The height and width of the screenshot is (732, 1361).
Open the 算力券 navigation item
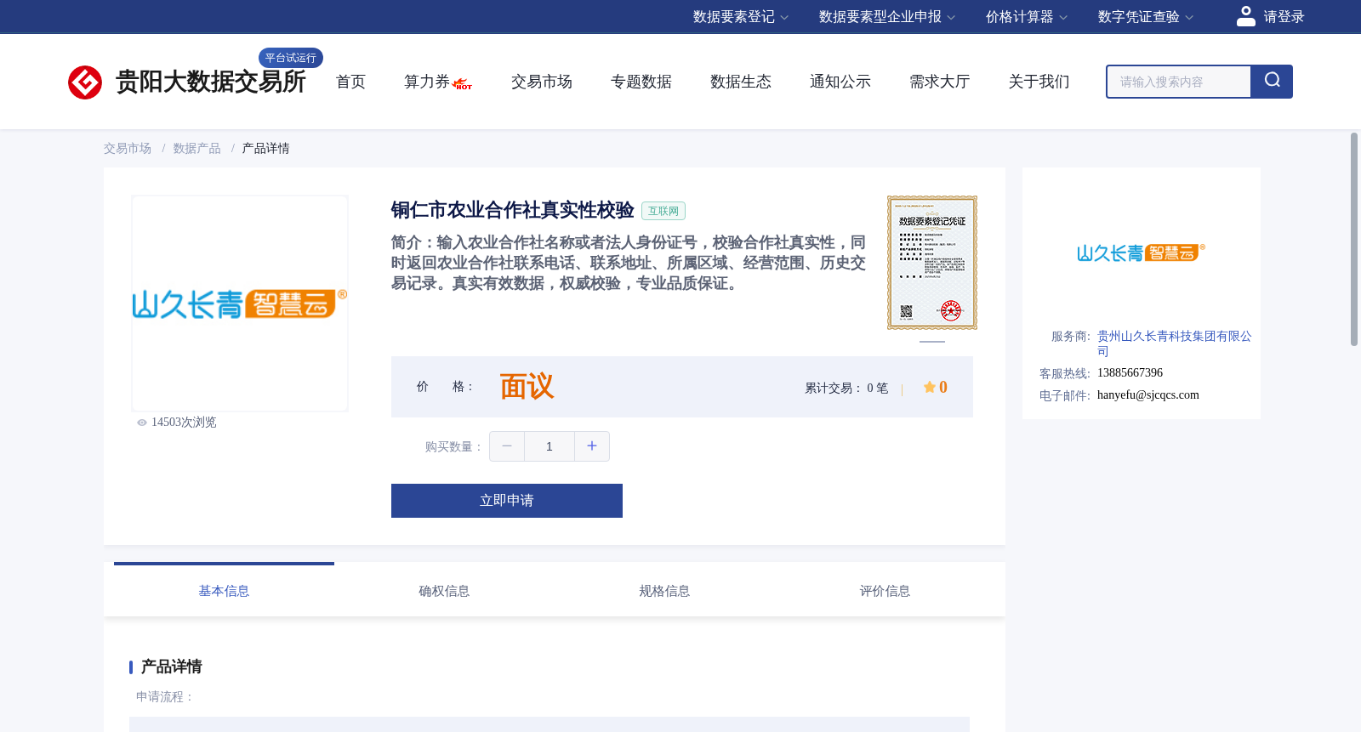[426, 82]
